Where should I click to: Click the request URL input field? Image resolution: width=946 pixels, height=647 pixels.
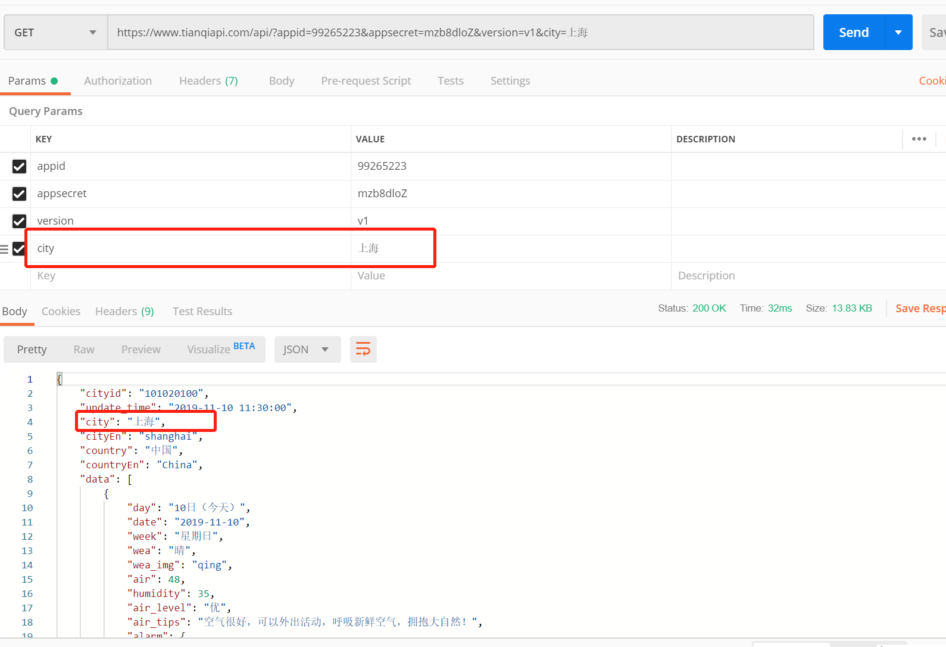[x=461, y=32]
